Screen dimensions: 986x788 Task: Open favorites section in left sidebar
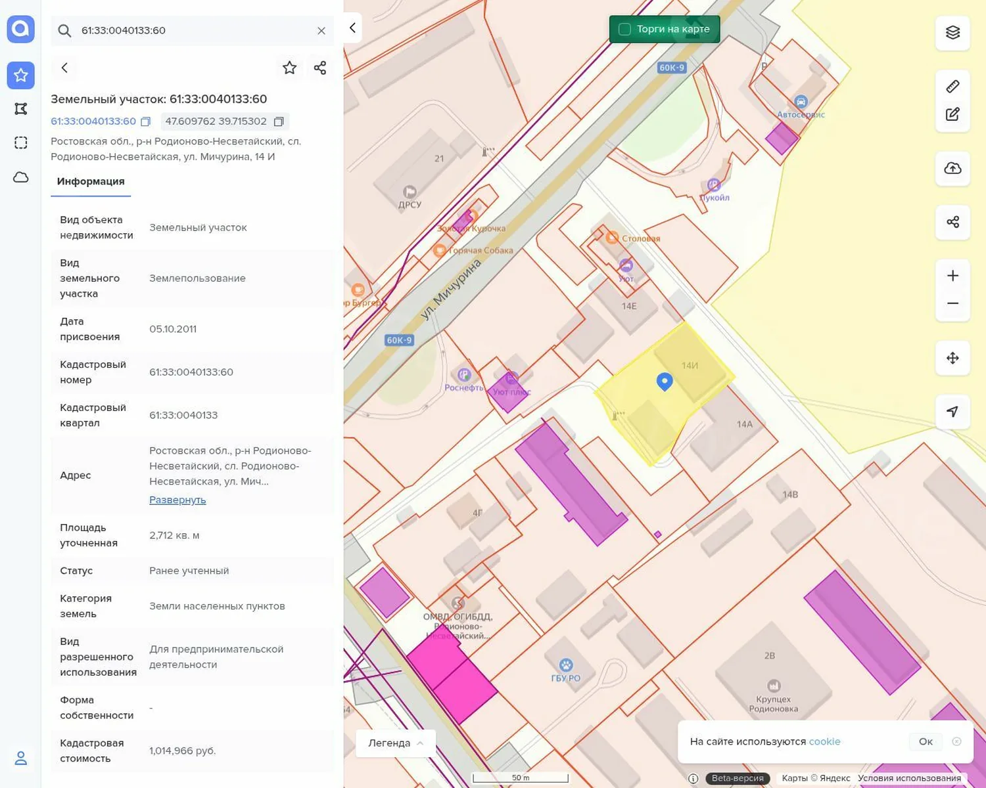coord(21,75)
